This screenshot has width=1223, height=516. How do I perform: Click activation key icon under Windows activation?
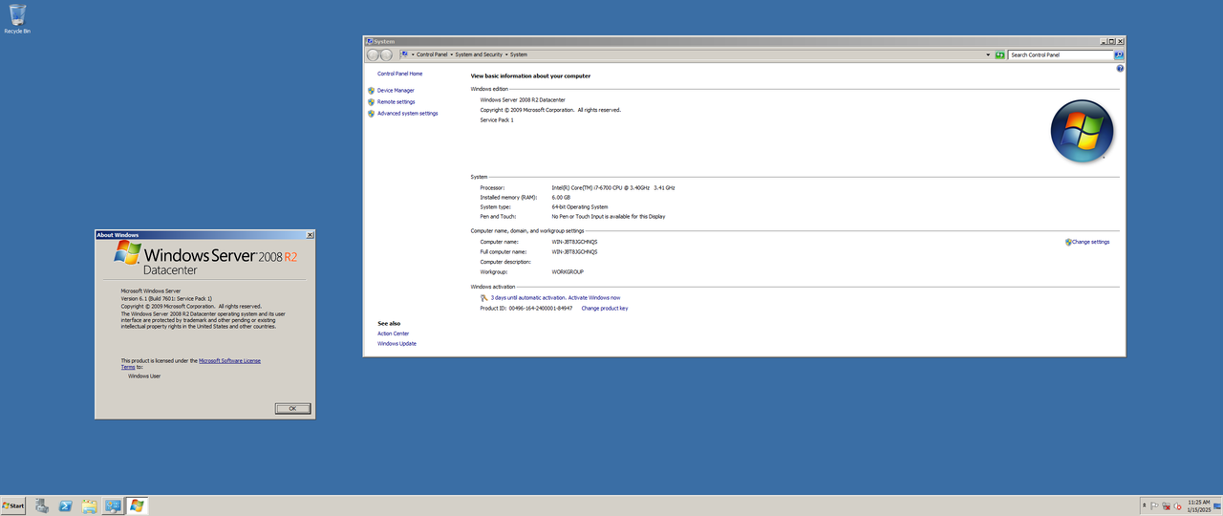[x=484, y=297]
